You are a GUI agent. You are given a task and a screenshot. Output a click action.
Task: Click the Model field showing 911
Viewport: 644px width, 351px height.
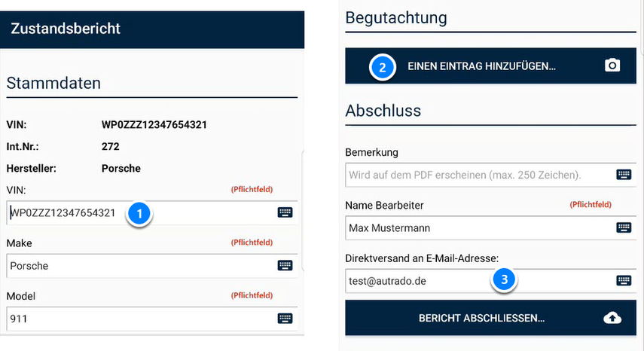tap(136, 319)
